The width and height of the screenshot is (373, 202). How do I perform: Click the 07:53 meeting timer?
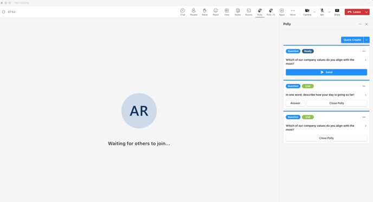click(x=11, y=12)
